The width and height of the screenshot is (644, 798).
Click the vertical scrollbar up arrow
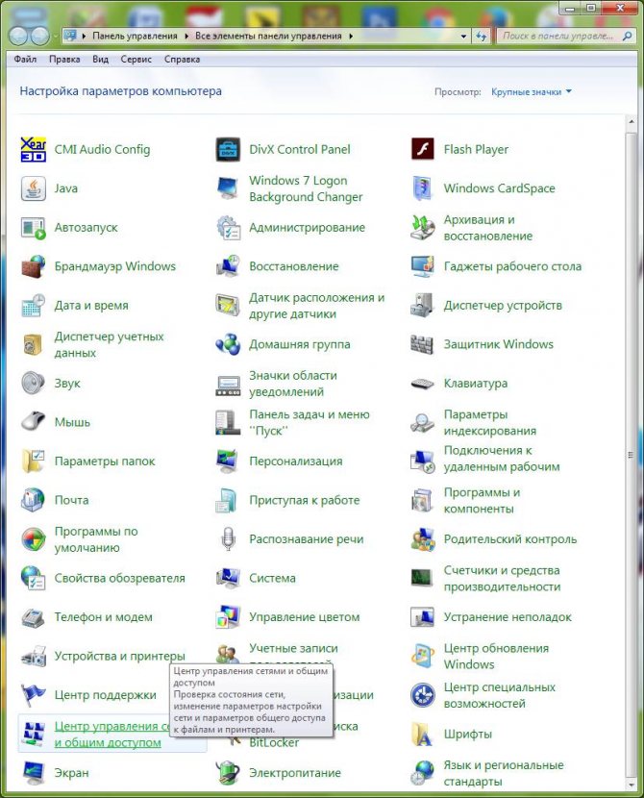pyautogui.click(x=631, y=122)
